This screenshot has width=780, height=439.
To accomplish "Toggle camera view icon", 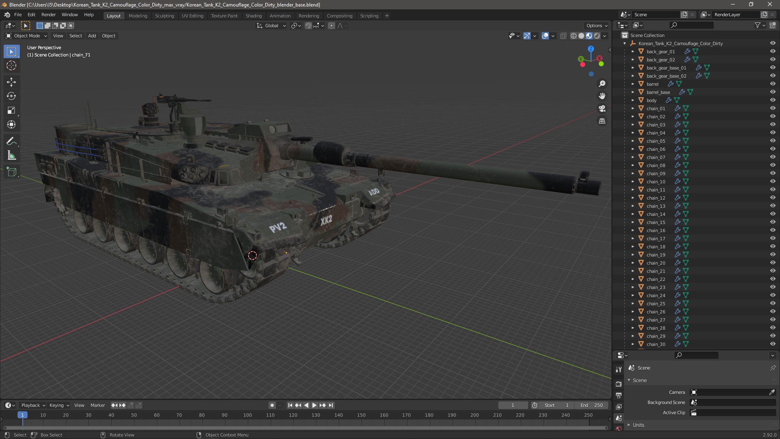I will pyautogui.click(x=602, y=109).
